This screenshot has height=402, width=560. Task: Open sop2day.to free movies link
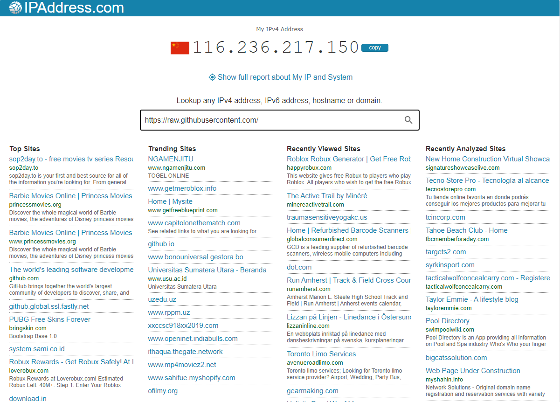(x=71, y=159)
